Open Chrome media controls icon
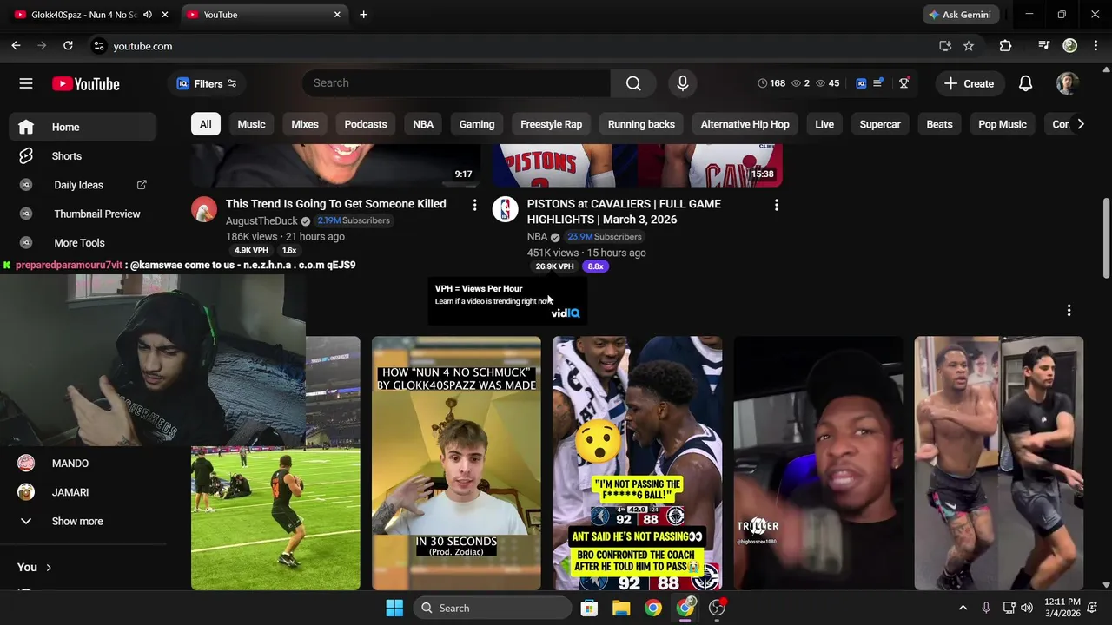The width and height of the screenshot is (1112, 625). point(1043,46)
